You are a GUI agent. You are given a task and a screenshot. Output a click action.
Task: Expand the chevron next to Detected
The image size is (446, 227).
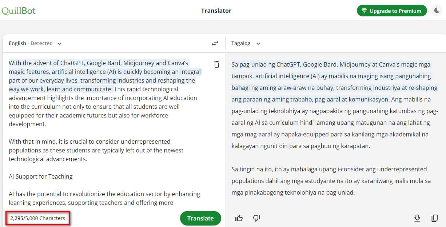(59, 44)
